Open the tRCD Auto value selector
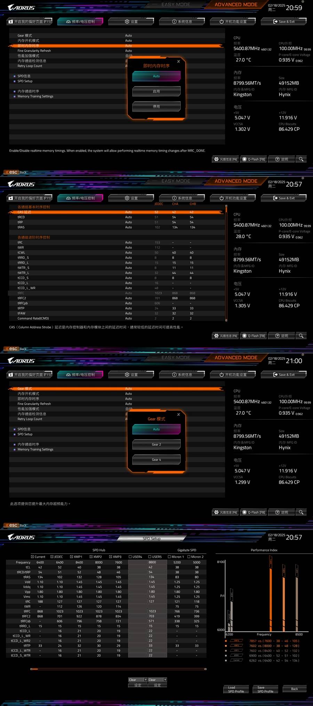Screen dimensions: 313x706 point(128,217)
